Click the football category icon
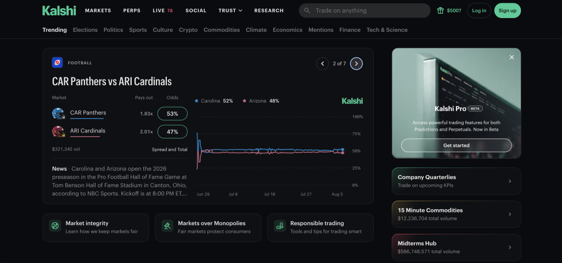 pos(57,63)
